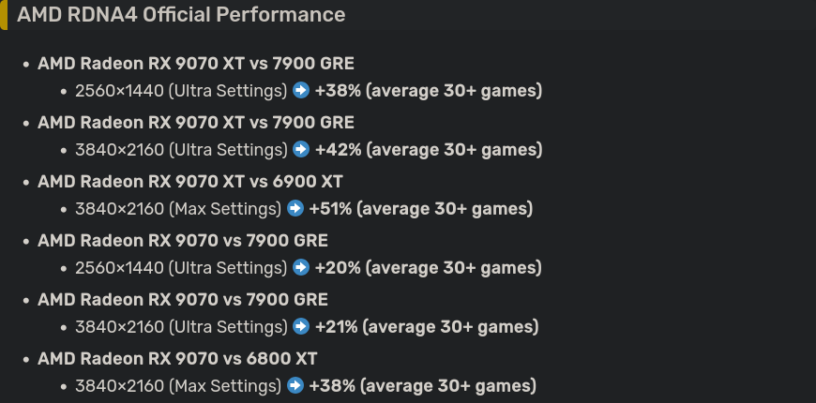This screenshot has height=403, width=816.
Task: Click the arrow icon before +20%
Action: (x=301, y=268)
